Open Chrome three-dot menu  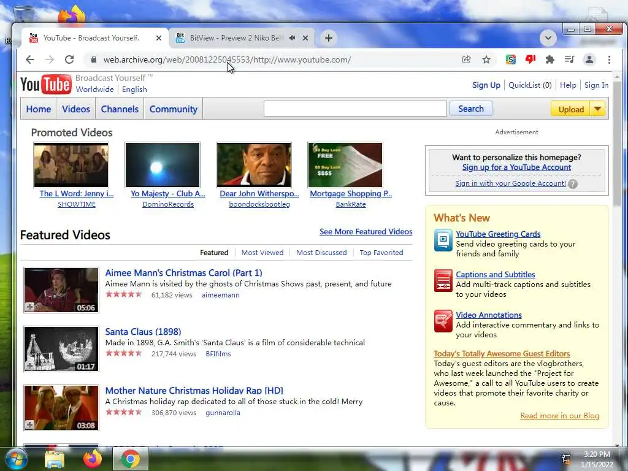pos(609,59)
